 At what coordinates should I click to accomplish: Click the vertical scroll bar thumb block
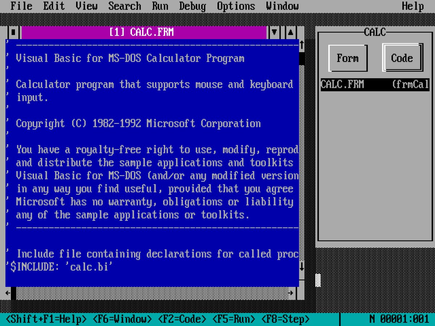pyautogui.click(x=302, y=58)
